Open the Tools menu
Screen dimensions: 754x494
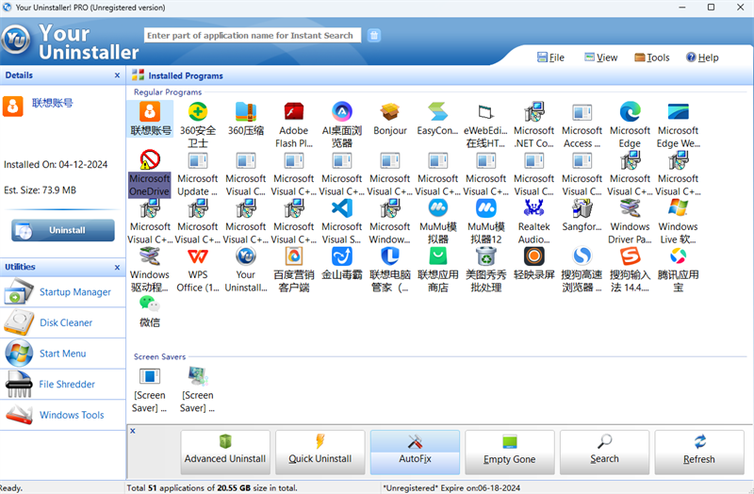point(652,58)
